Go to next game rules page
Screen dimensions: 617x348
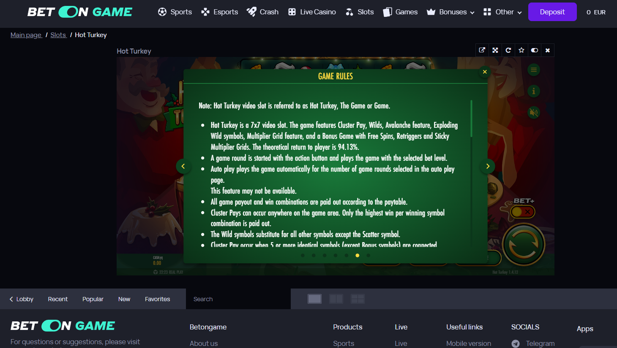488,166
